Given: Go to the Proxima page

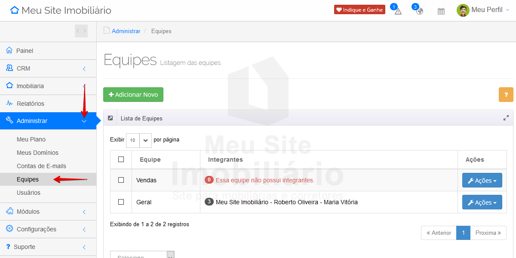Looking at the screenshot, I should (488, 233).
